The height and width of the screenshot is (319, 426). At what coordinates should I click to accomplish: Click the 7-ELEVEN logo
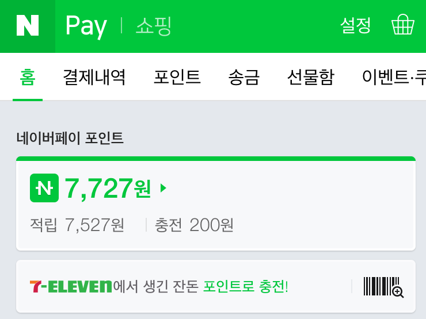(71, 287)
